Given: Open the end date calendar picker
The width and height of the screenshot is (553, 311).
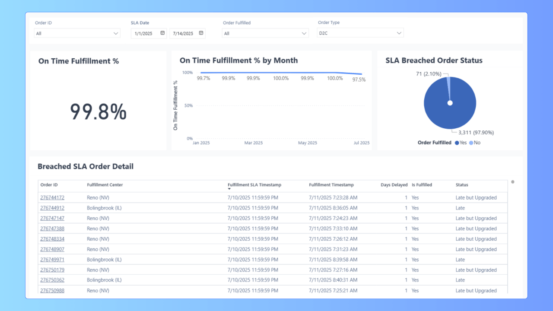Looking at the screenshot, I should 201,33.
